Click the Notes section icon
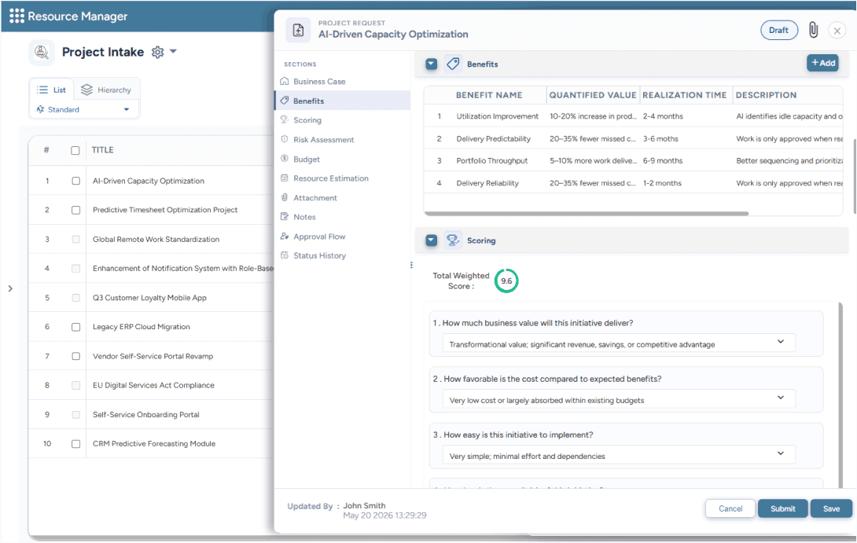Image resolution: width=857 pixels, height=543 pixels. pos(284,216)
